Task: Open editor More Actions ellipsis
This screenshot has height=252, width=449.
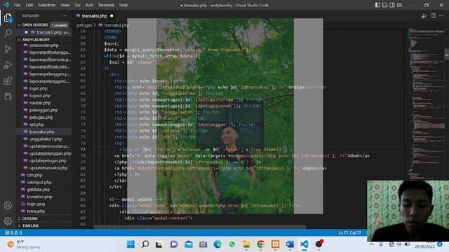Action: [441, 16]
